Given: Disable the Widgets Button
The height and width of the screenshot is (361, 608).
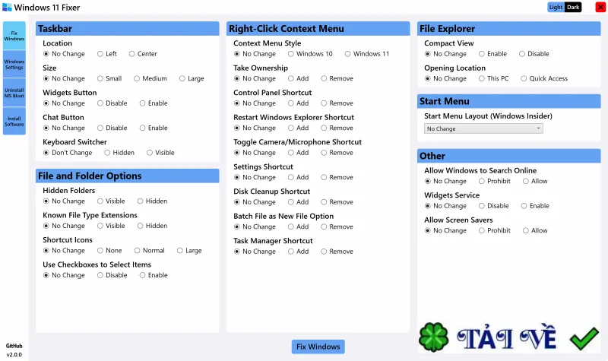Looking at the screenshot, I should 112,103.
